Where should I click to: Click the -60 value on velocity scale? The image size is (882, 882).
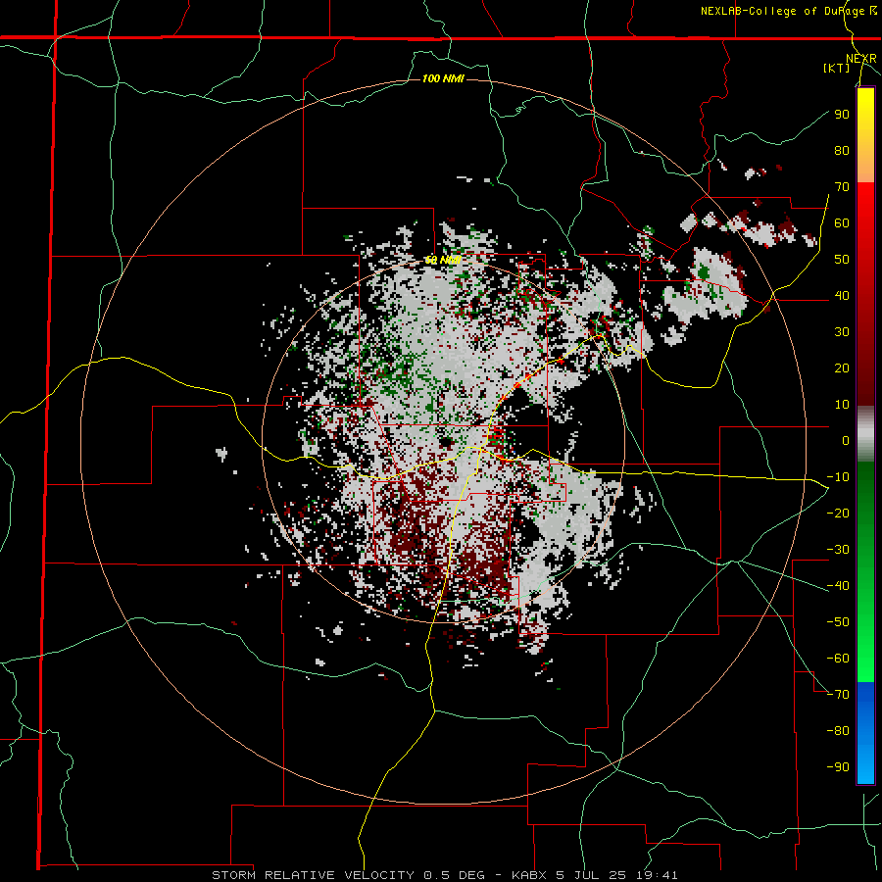coord(838,659)
